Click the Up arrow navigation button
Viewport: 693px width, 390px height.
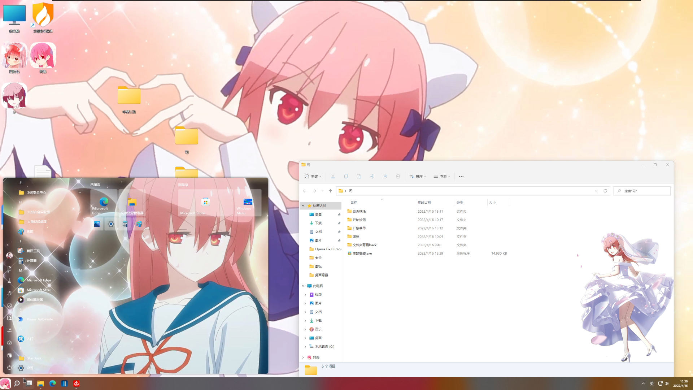click(330, 191)
